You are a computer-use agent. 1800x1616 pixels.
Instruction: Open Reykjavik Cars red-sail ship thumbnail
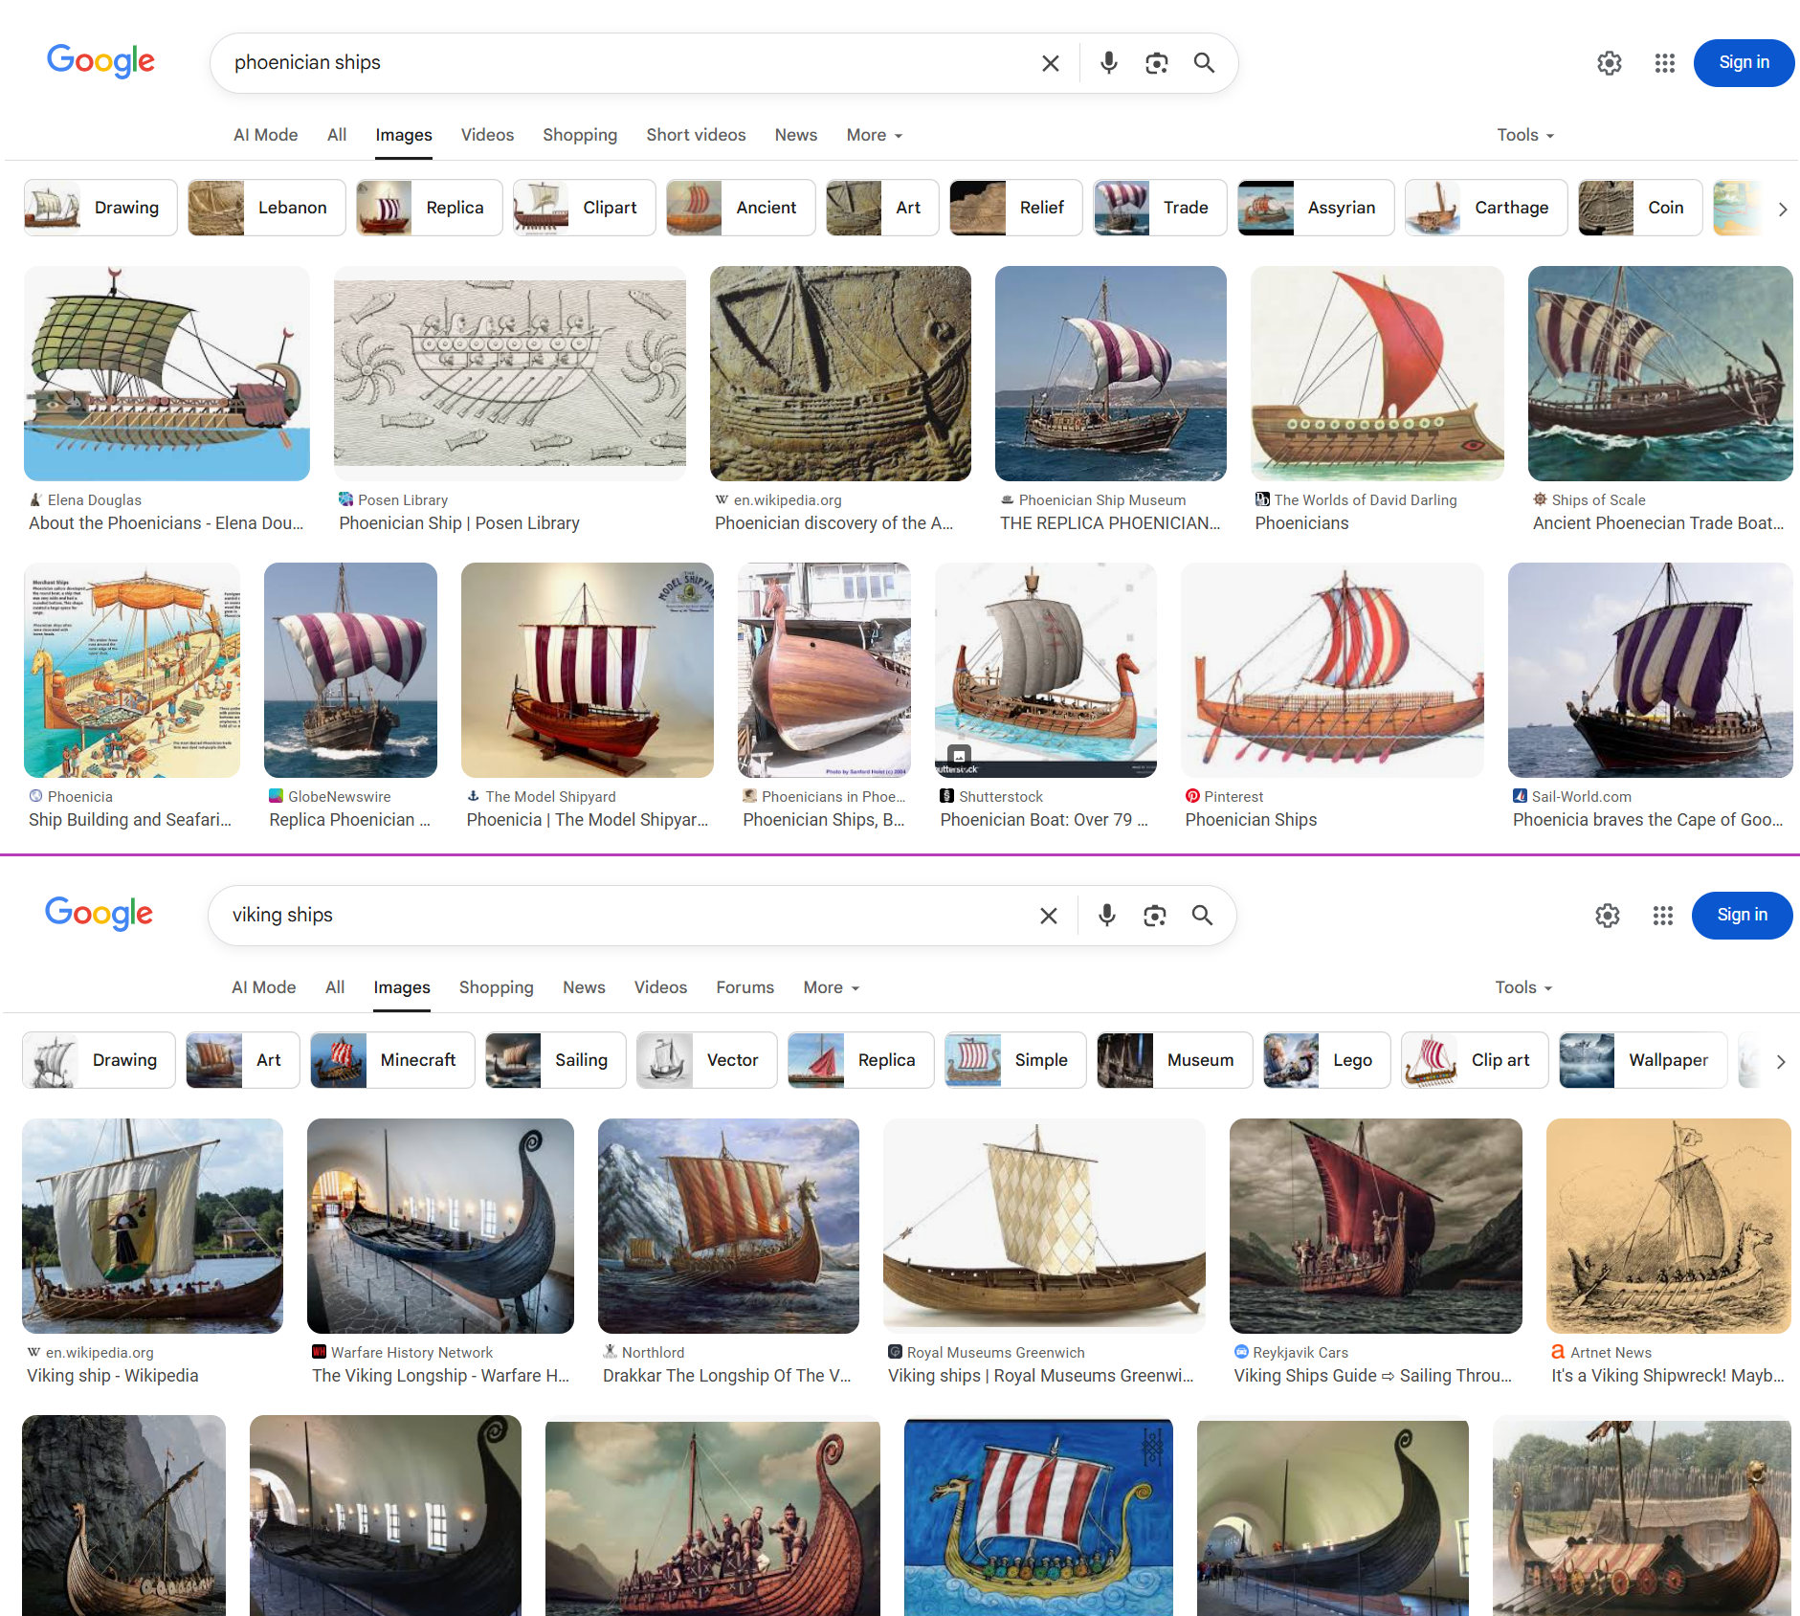(1375, 1226)
